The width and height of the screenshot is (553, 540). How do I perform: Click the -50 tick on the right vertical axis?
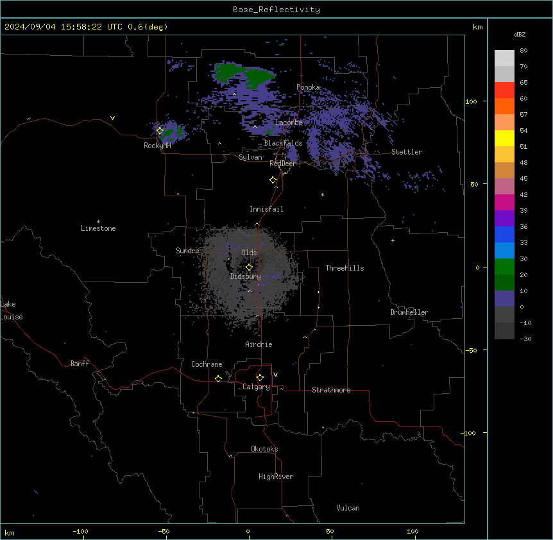[x=471, y=350]
